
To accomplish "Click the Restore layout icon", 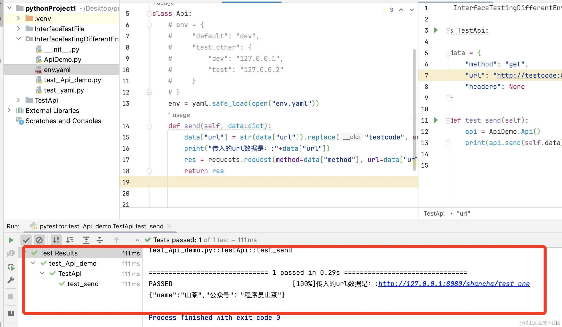I will 11,313.
